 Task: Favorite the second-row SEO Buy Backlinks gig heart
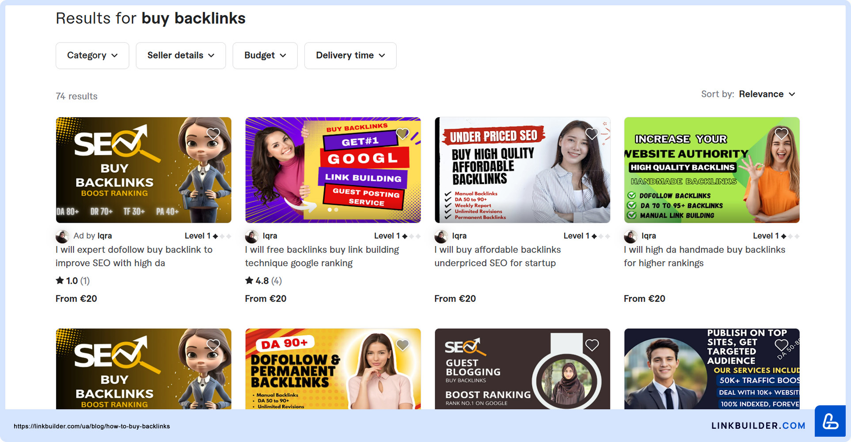(x=213, y=345)
